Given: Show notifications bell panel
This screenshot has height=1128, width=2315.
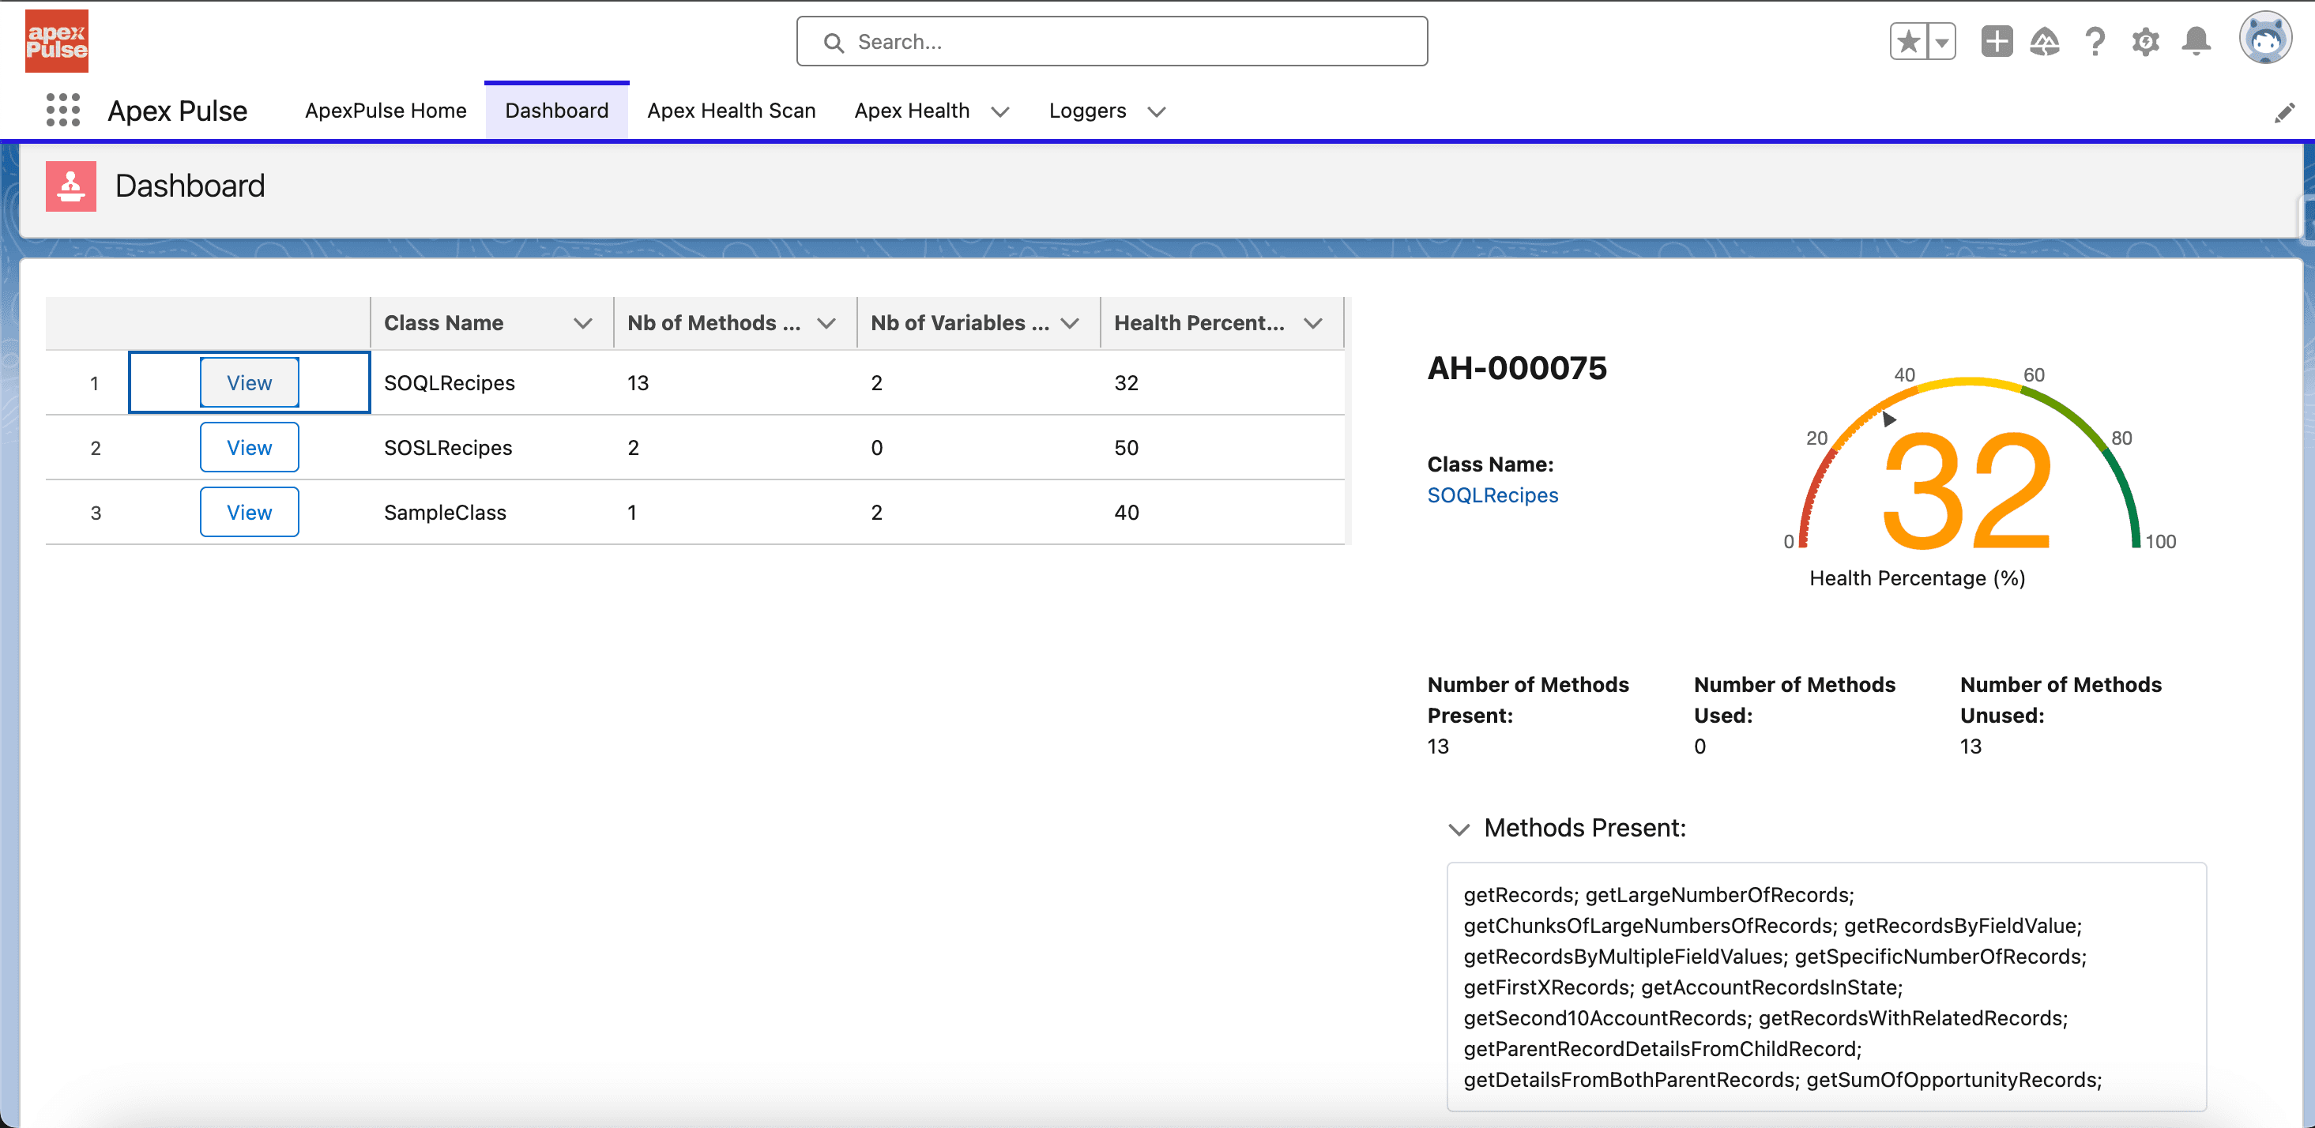Looking at the screenshot, I should [x=2196, y=41].
